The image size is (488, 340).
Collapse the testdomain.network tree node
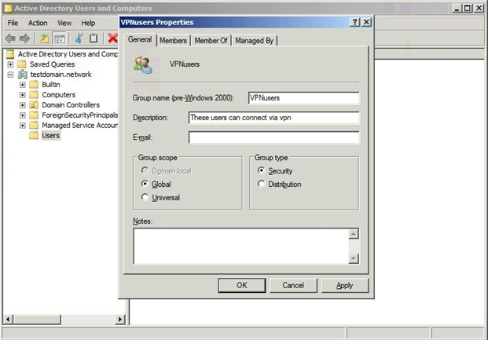(10, 75)
